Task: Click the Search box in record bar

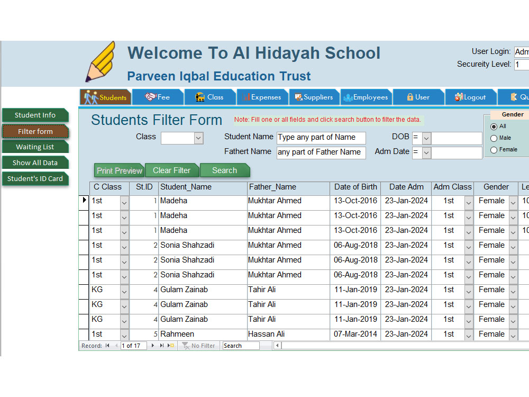Action: point(241,346)
